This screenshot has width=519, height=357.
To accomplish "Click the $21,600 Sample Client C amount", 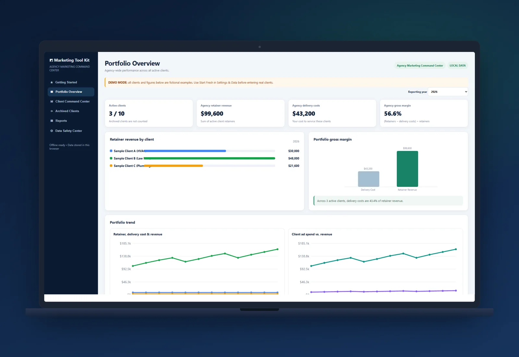I will point(294,166).
